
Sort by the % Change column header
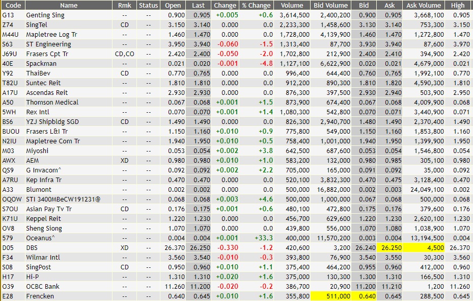tap(257, 5)
